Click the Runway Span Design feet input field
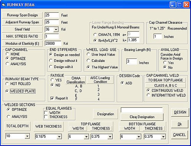Screen dimensions: 191x146 52,15
